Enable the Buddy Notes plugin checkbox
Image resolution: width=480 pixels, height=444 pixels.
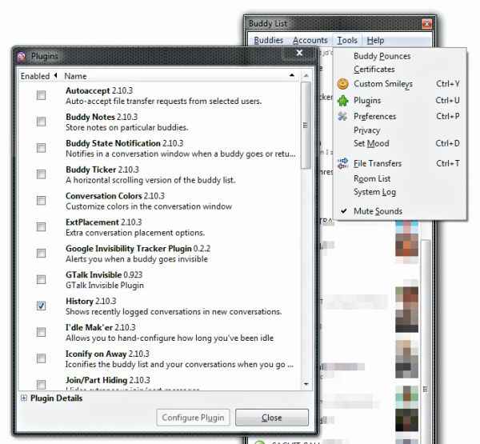(x=41, y=122)
